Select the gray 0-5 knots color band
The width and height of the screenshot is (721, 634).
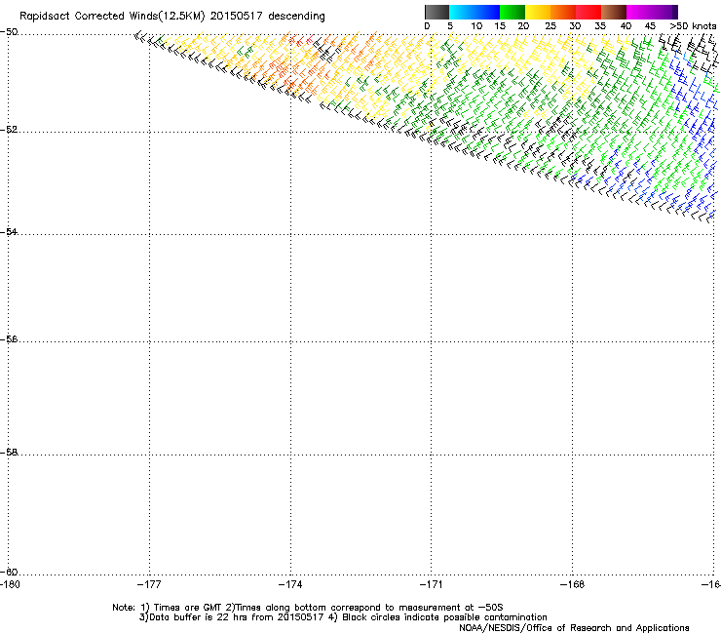pyautogui.click(x=436, y=12)
